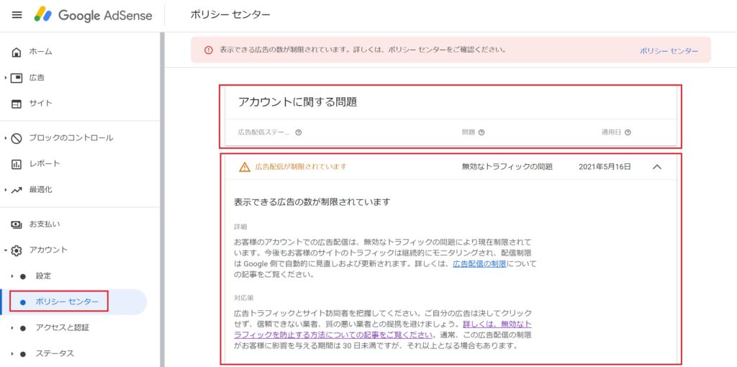The height and width of the screenshot is (367, 737).
Task: Click 広告配信が制限されています status text
Action: (301, 166)
